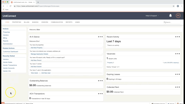Open the REPORTS menu

pyautogui.click(x=69, y=22)
